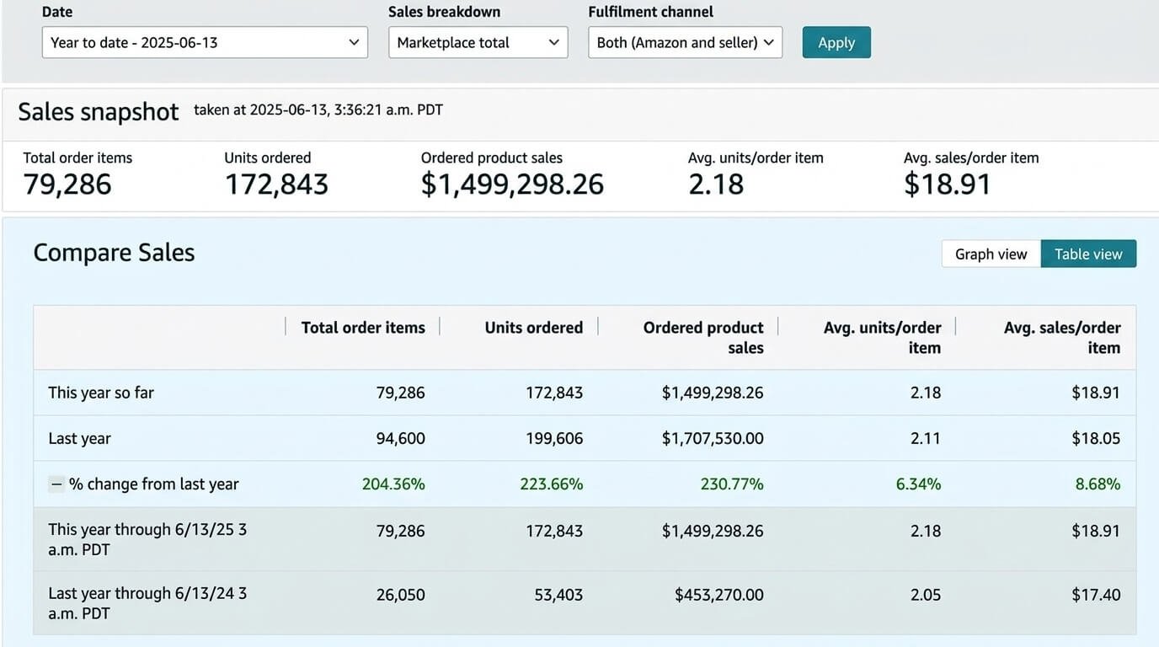Click the snapshot 2.18 avg units figure

pos(716,184)
